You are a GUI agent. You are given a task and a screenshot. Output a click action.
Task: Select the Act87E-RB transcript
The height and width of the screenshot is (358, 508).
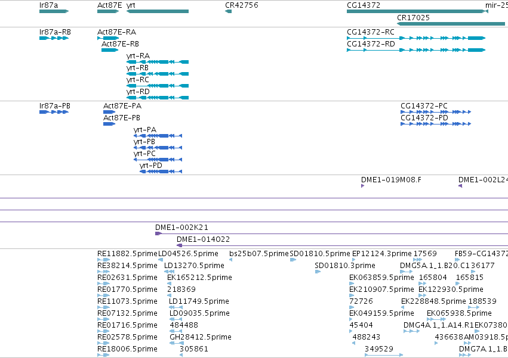(110, 50)
